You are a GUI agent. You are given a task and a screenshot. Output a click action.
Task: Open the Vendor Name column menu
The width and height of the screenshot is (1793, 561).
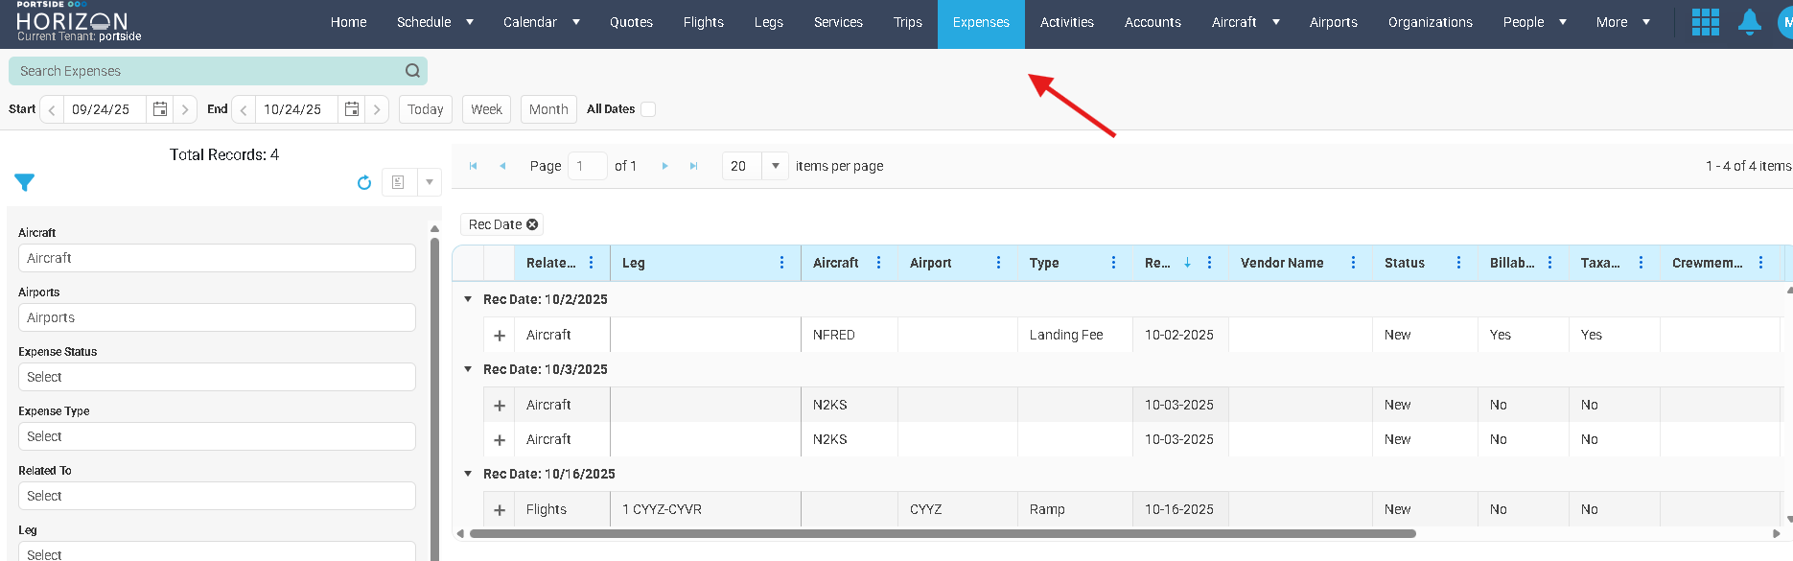(x=1353, y=263)
